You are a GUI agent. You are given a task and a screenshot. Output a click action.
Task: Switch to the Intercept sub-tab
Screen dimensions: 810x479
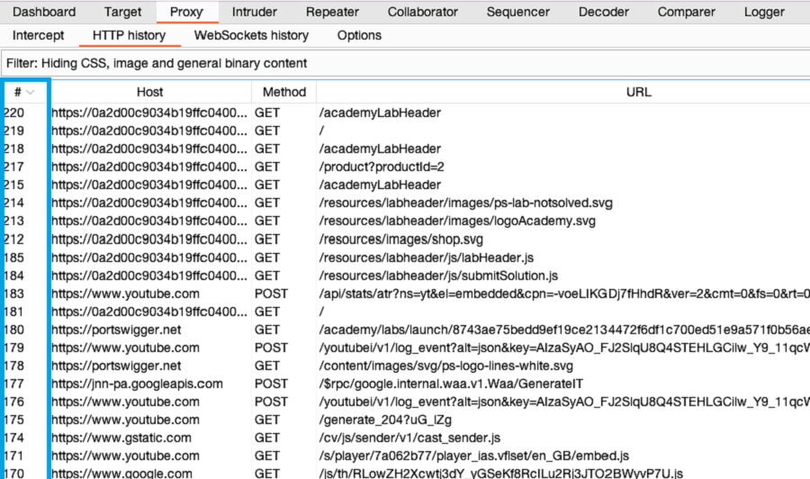39,36
